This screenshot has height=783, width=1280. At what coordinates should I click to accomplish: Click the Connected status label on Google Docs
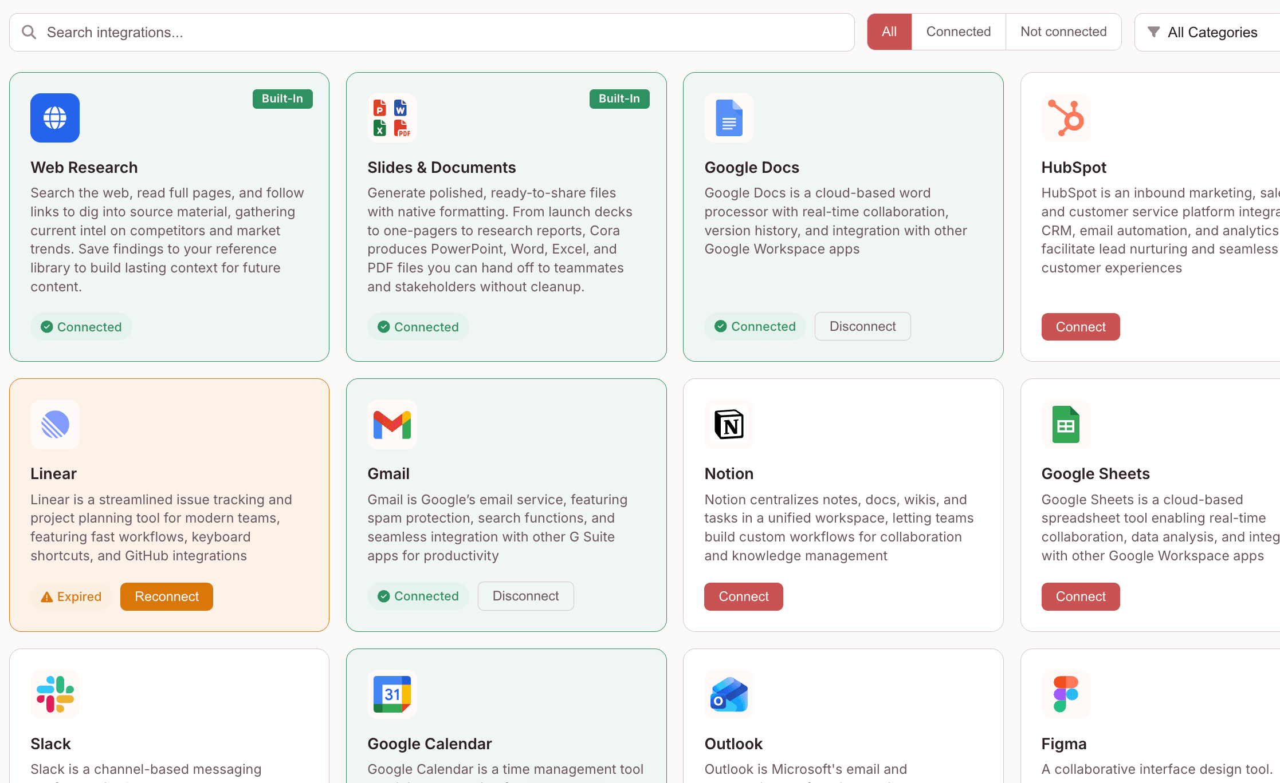coord(755,326)
